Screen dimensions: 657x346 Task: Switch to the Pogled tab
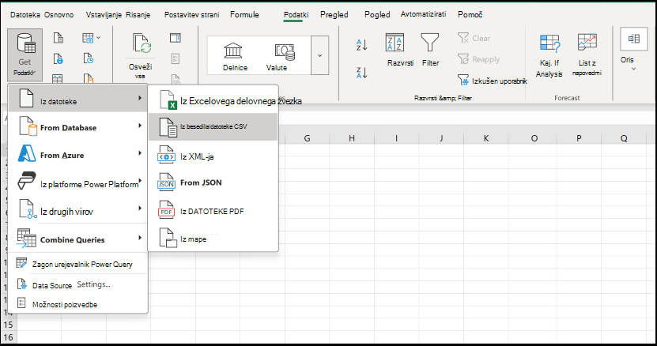pyautogui.click(x=377, y=15)
